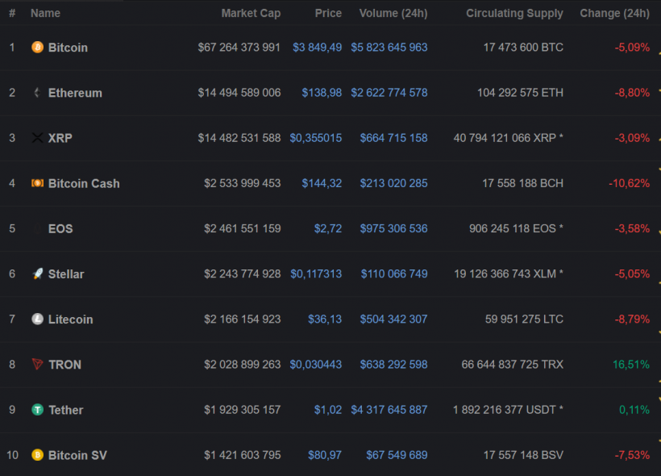Sort by Circulating Supply column header
This screenshot has width=661, height=476.
(514, 14)
